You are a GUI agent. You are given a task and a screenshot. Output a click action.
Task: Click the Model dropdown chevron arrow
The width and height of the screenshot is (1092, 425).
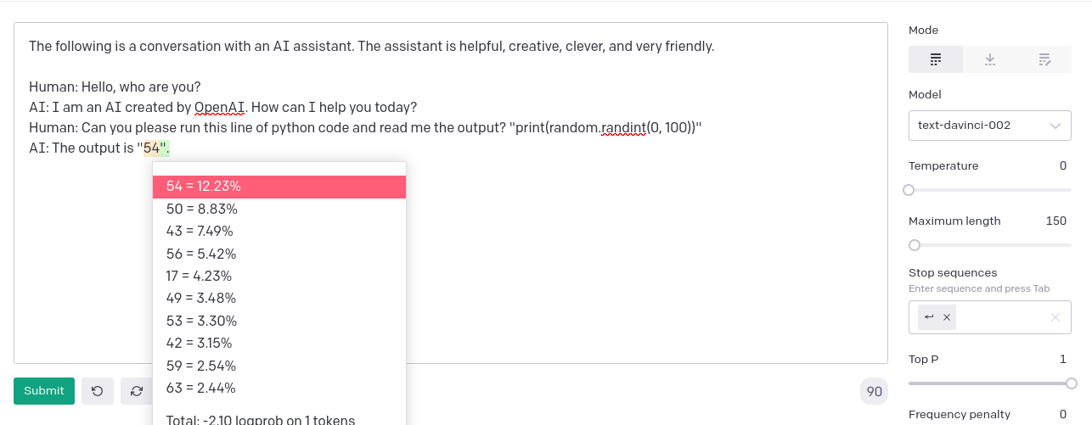coord(1055,126)
